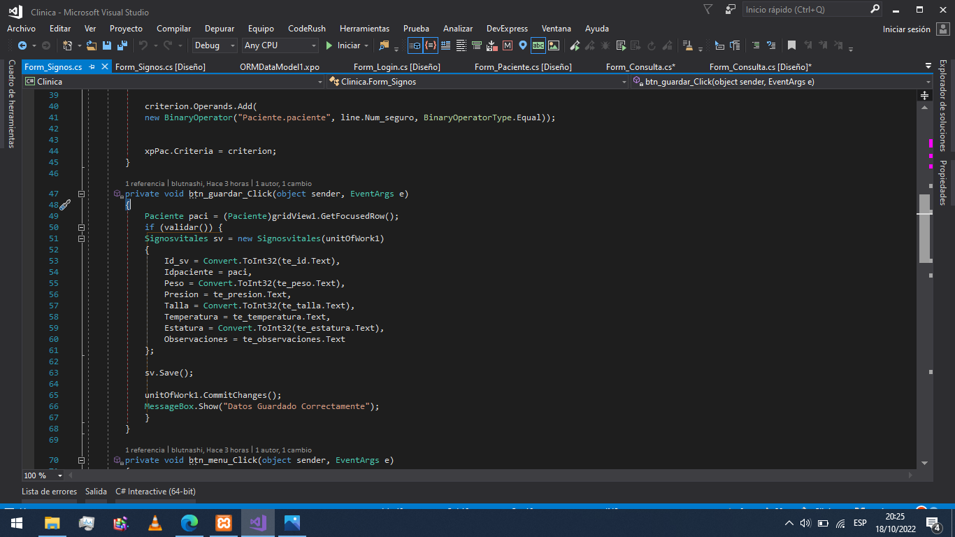Navigate backward with the blue arrow
Viewport: 955px width, 537px height.
[22, 45]
